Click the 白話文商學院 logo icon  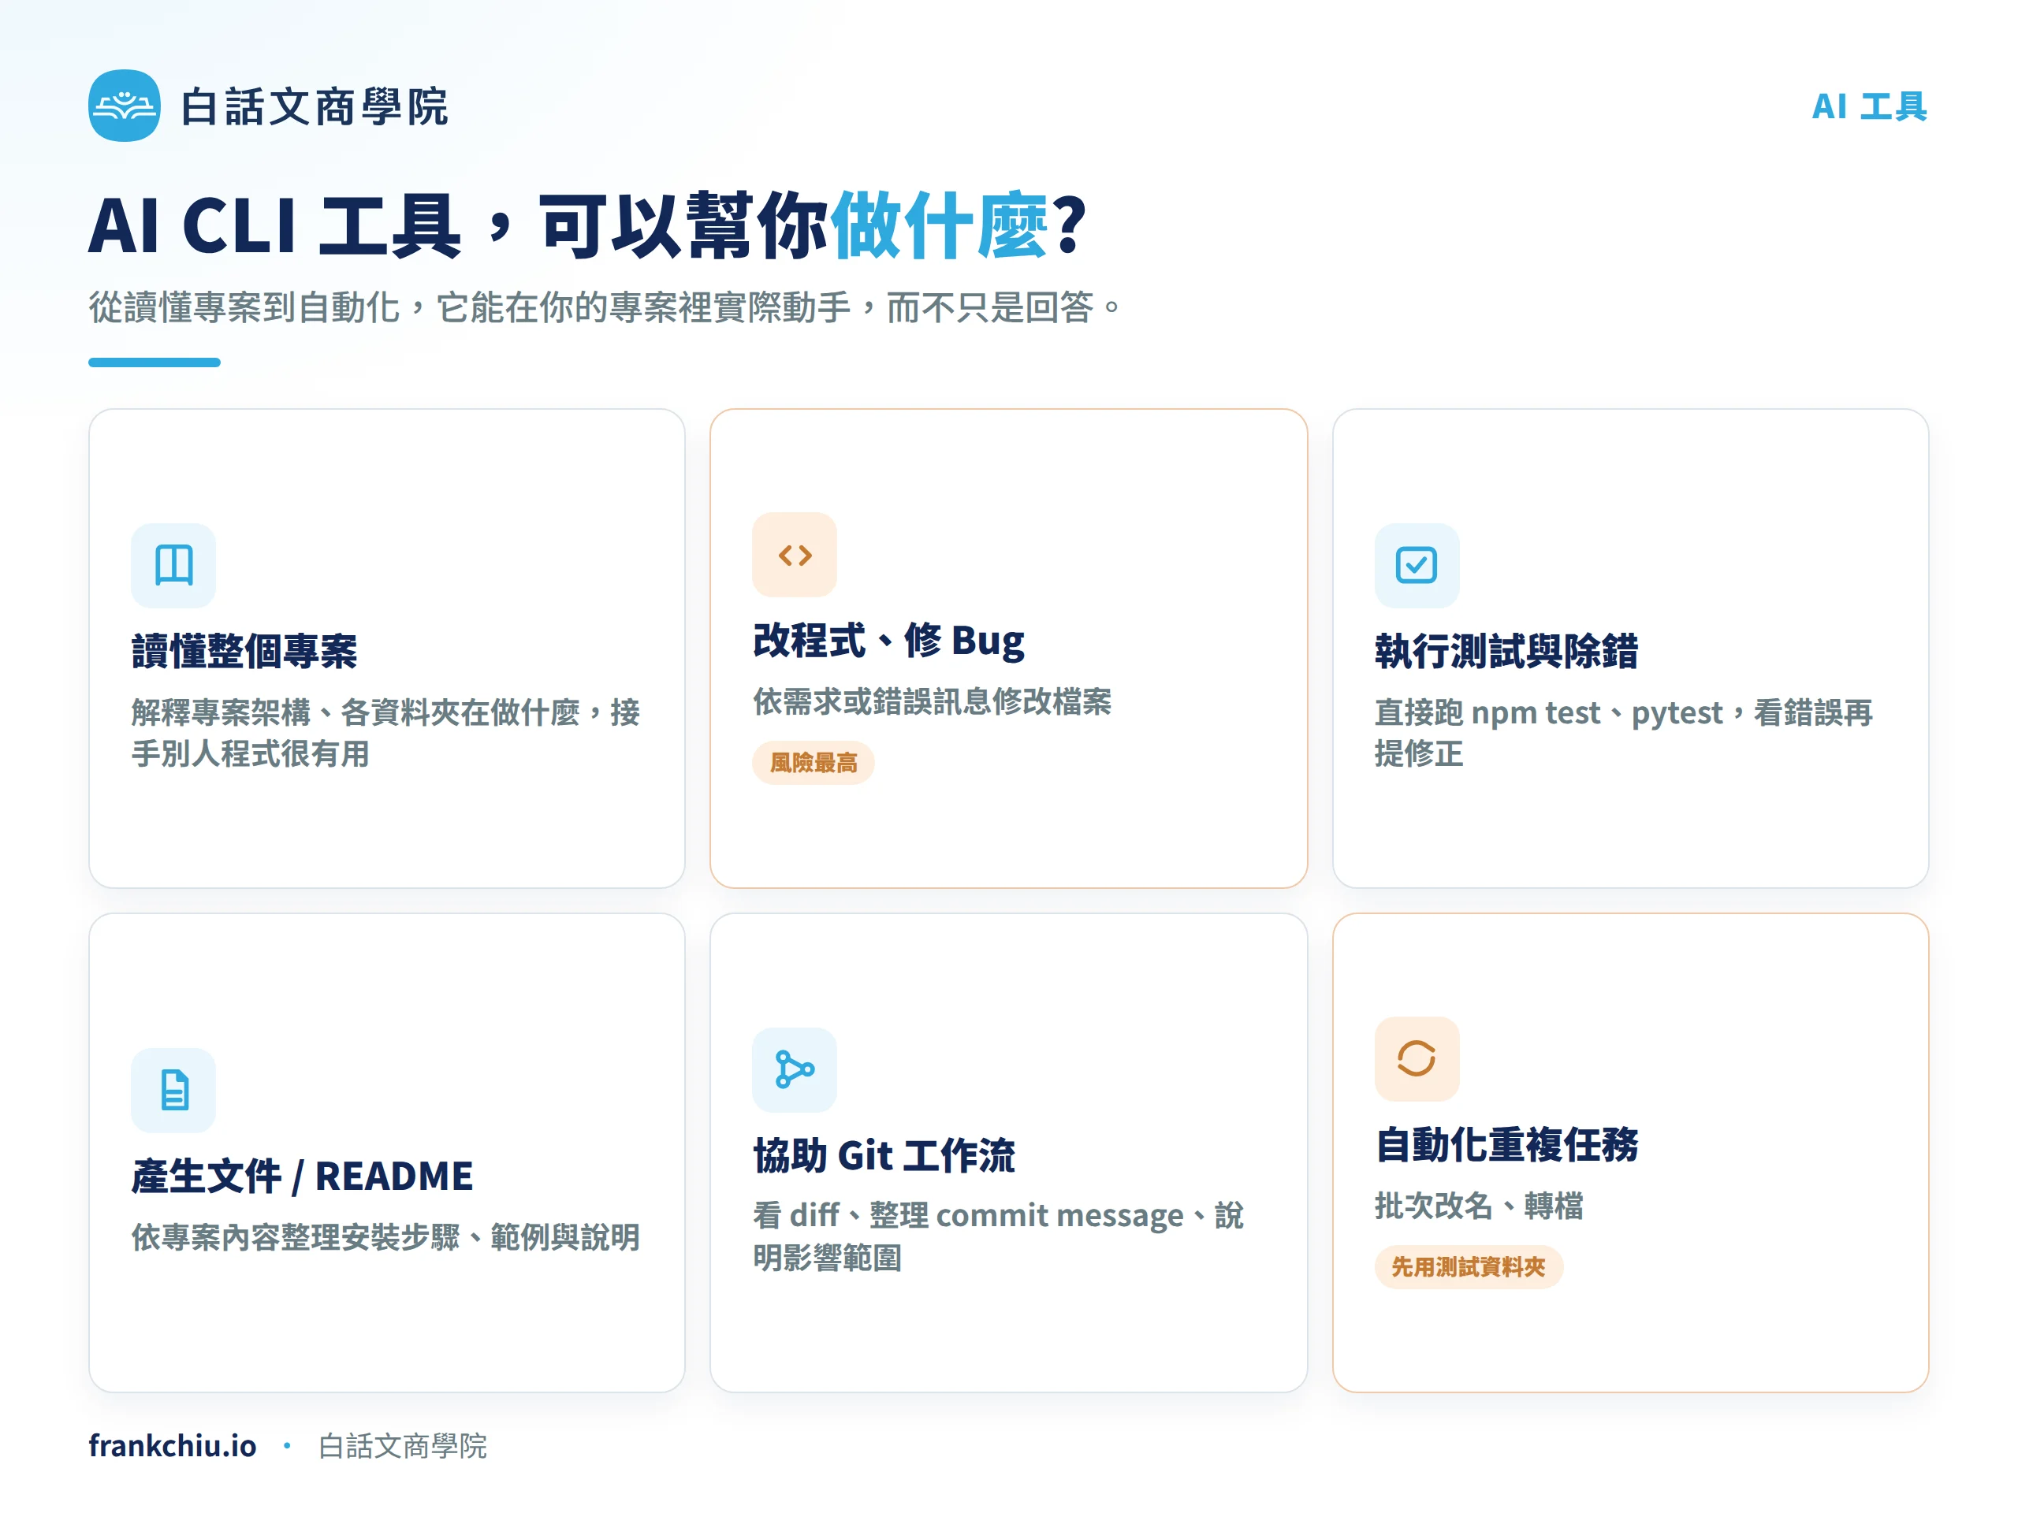124,106
